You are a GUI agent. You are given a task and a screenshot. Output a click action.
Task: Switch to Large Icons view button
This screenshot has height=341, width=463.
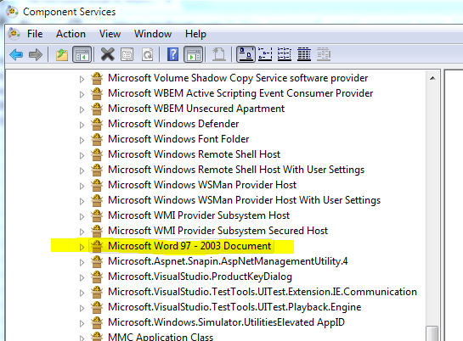point(246,54)
